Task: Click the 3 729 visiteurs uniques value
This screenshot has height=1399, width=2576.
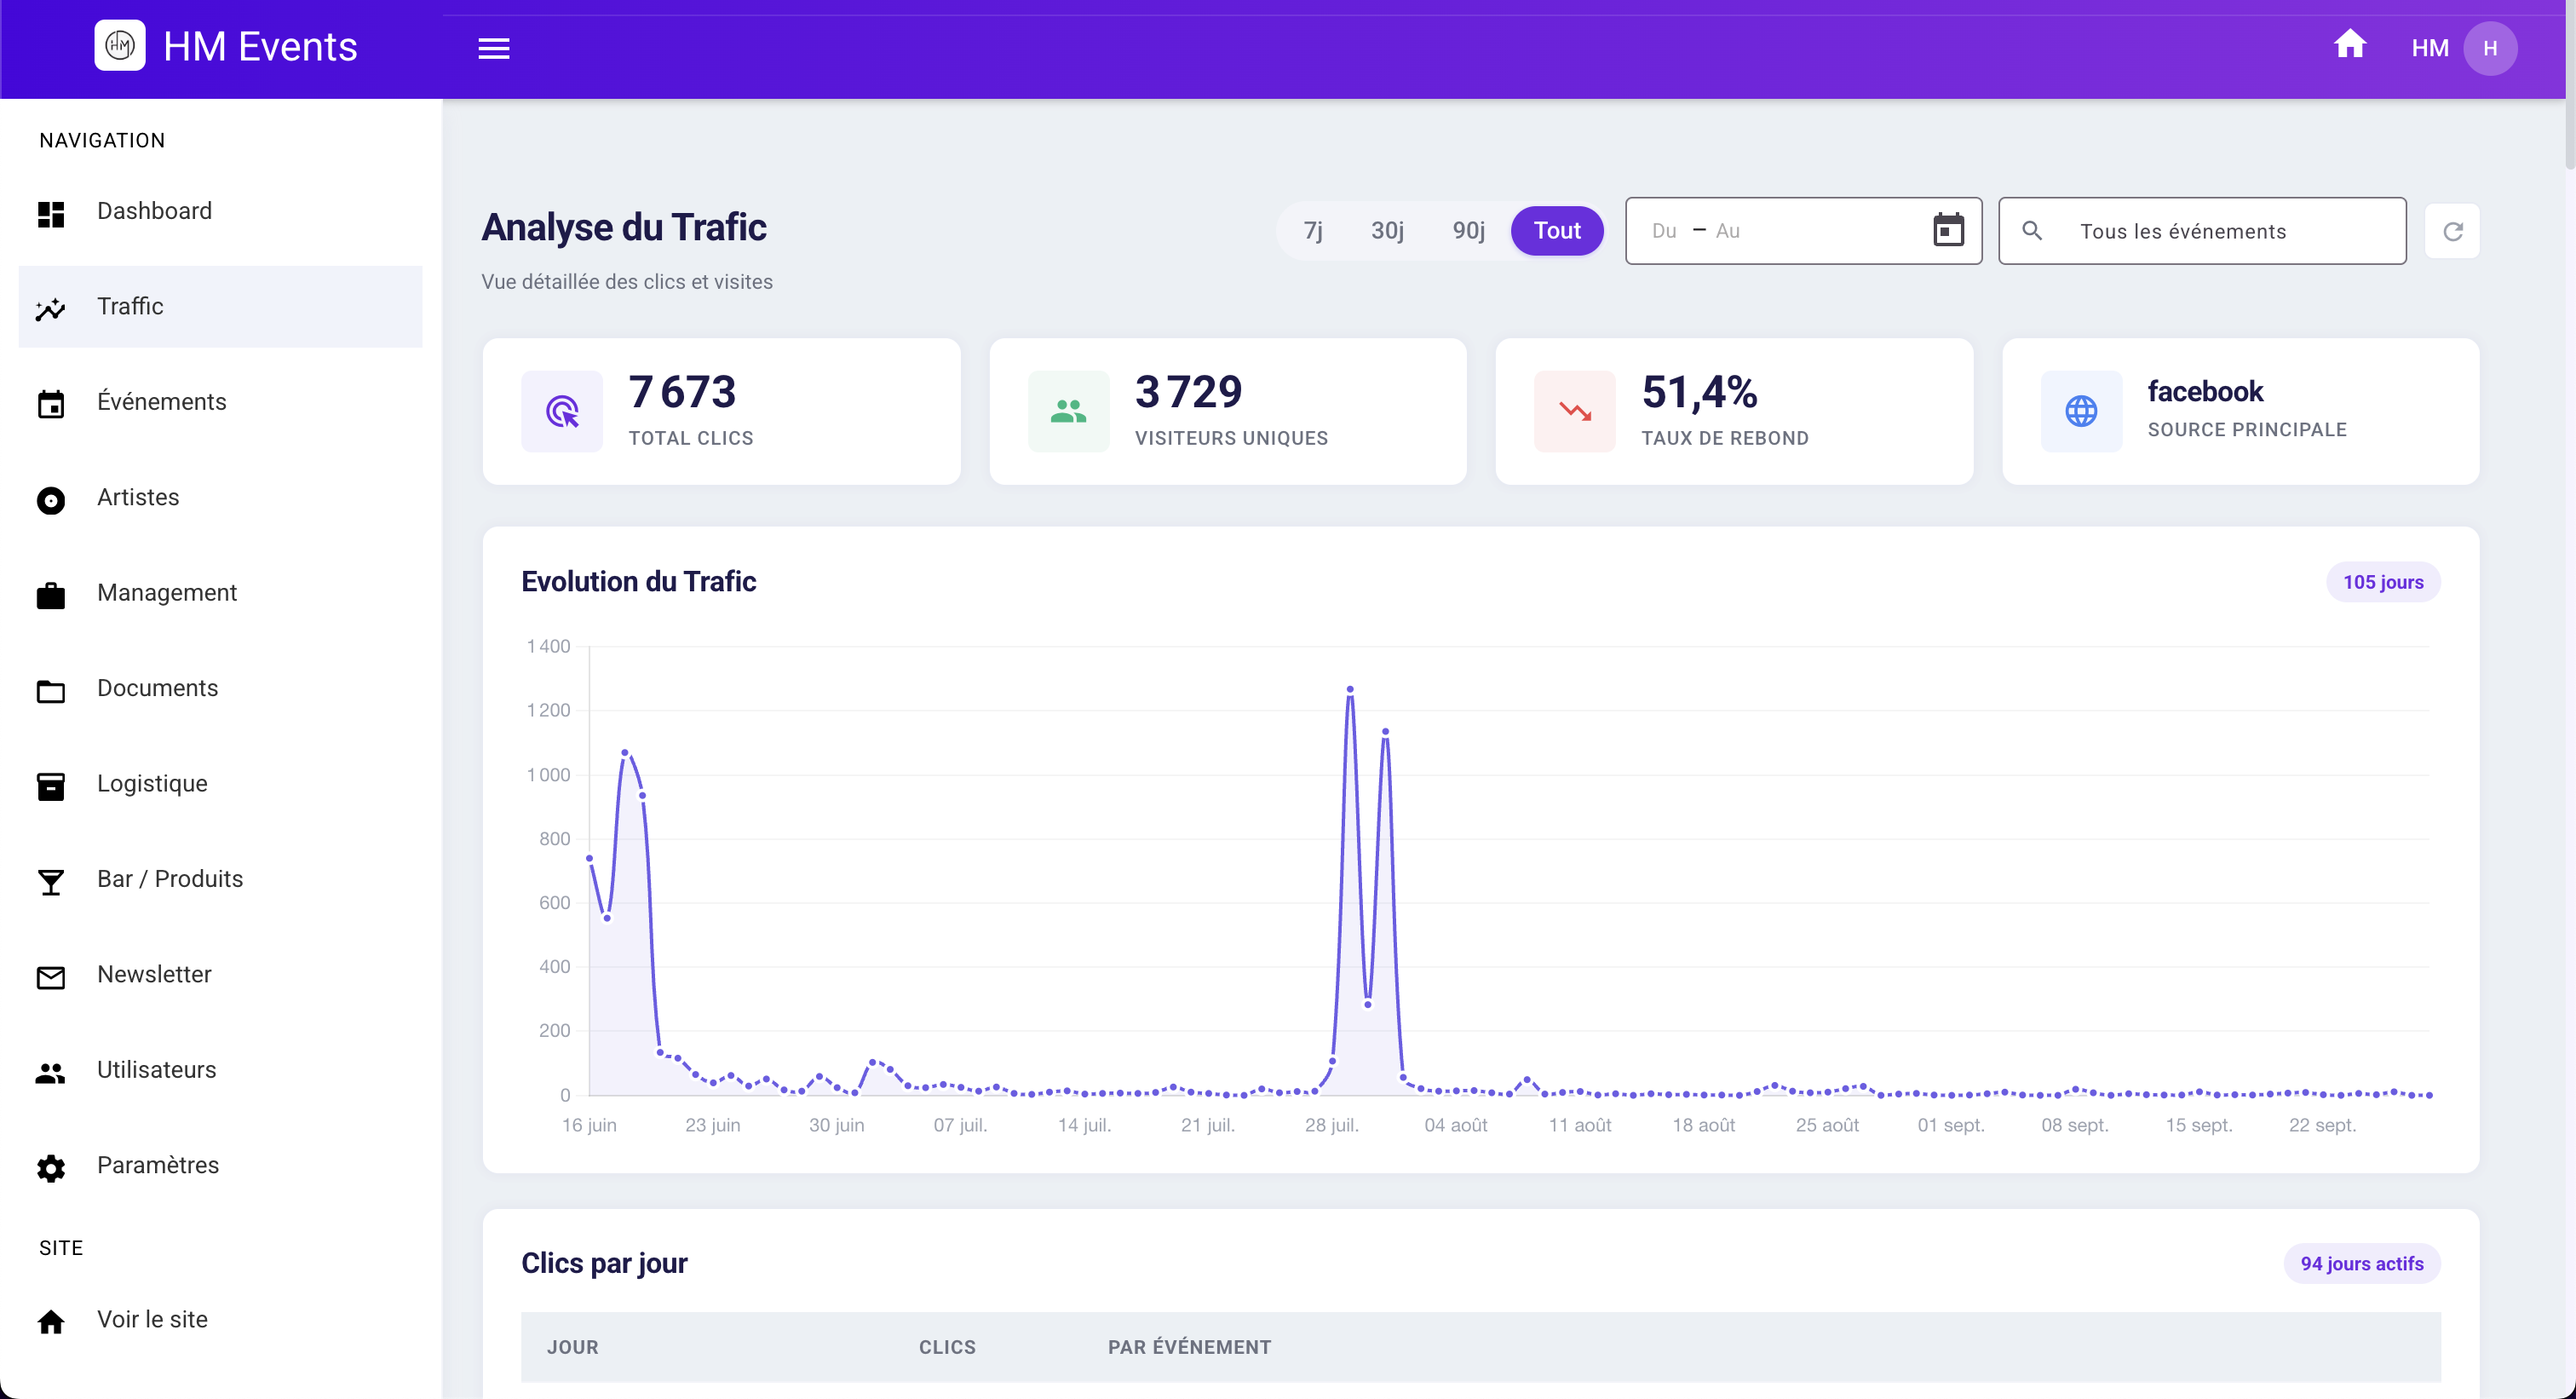Action: 1189,392
